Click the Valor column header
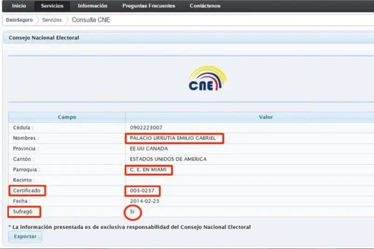Viewport: 374px width, 249px height. [x=265, y=117]
